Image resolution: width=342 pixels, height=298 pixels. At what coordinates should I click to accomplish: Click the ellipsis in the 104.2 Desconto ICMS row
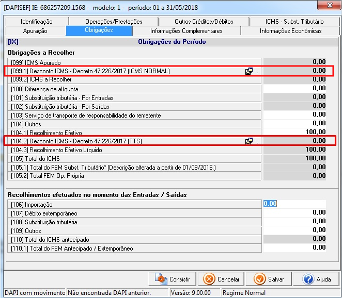[x=257, y=141]
